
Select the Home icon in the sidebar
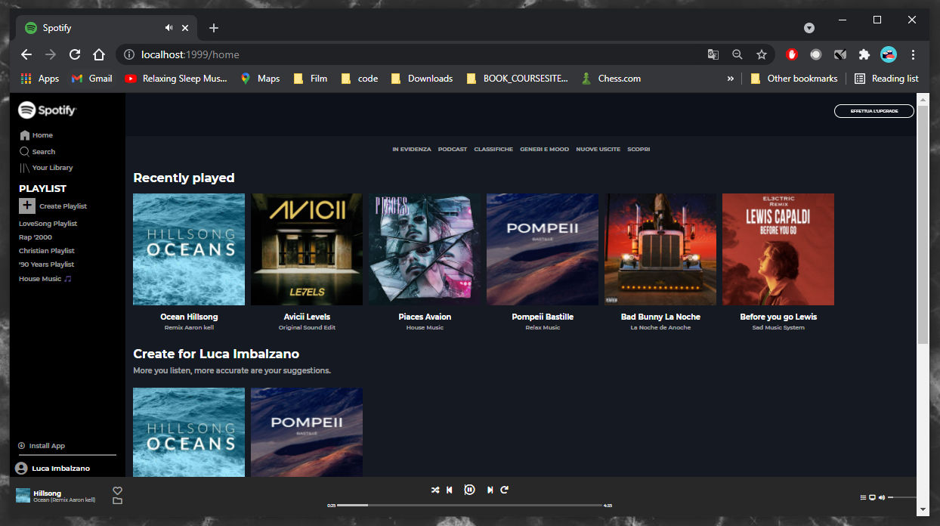point(26,135)
